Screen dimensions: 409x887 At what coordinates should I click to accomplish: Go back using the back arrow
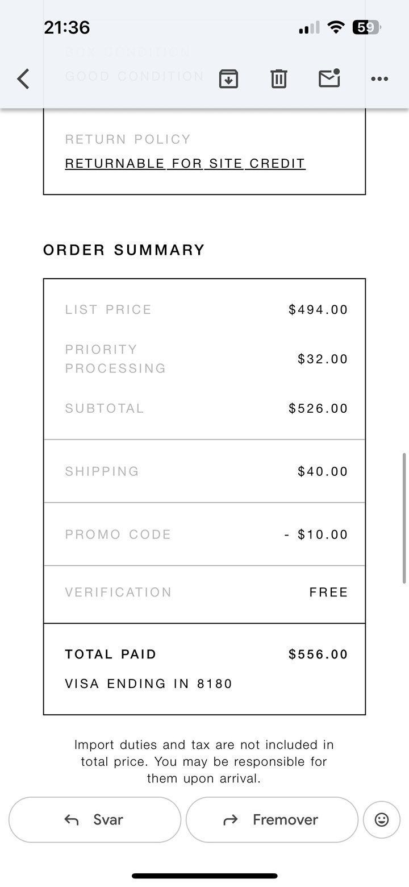point(23,78)
